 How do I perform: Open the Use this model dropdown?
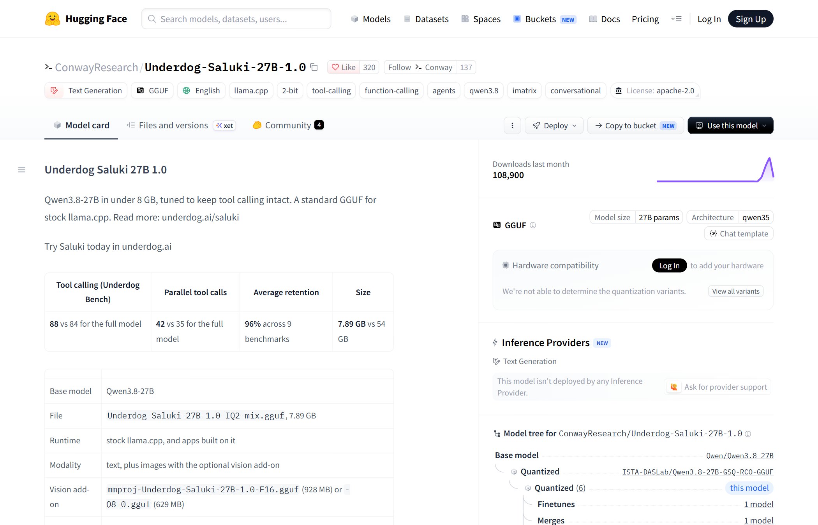(x=730, y=126)
